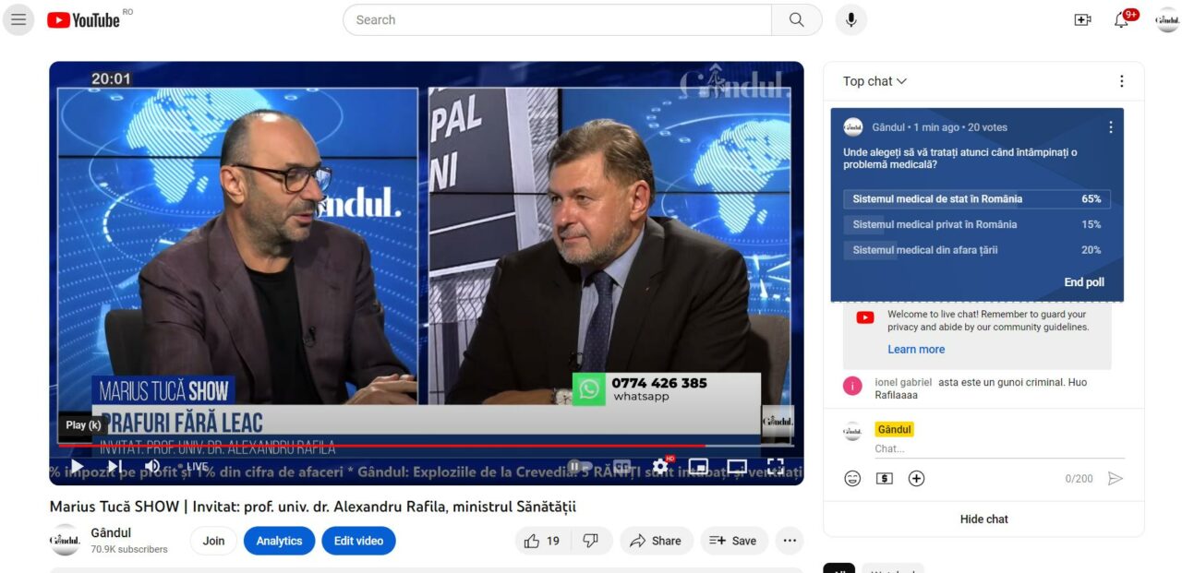Open the account avatar menu

1167,19
